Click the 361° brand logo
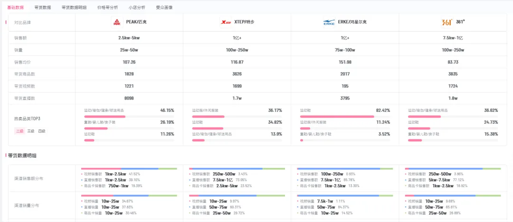This screenshot has width=513, height=222. coord(446,22)
